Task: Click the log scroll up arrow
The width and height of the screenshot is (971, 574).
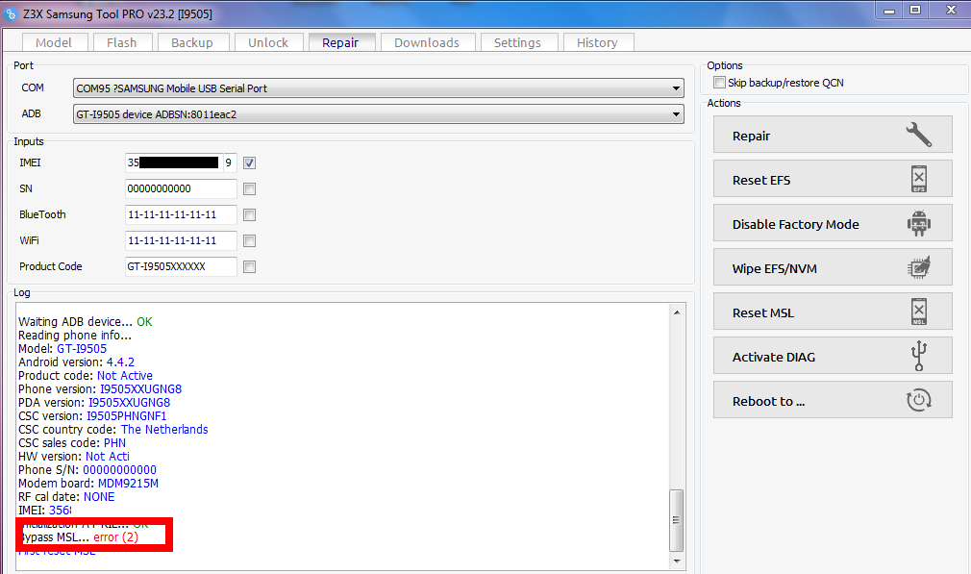Action: pos(676,312)
